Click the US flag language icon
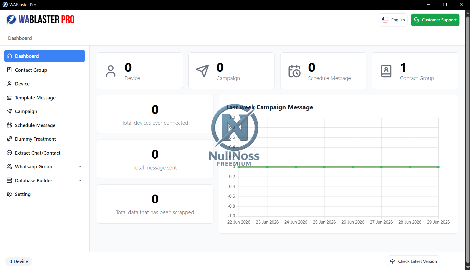The height and width of the screenshot is (270, 470). (x=385, y=20)
